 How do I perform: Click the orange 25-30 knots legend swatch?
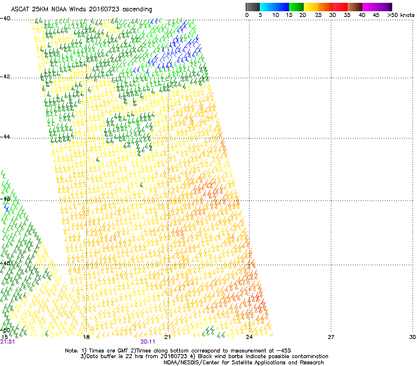326,7
